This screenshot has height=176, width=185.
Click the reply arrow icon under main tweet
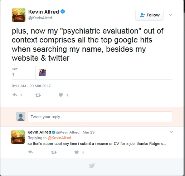pyautogui.click(x=15, y=95)
